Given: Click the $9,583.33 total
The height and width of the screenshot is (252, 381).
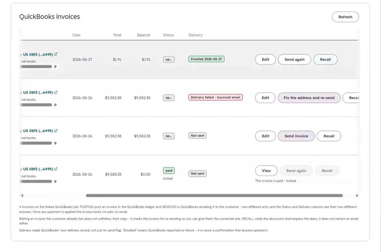Looking at the screenshot, I should (x=113, y=174).
